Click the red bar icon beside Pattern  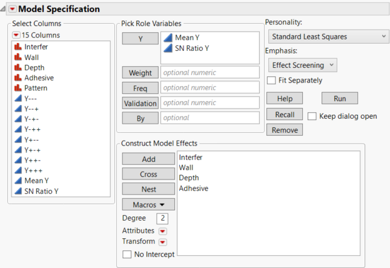coord(18,88)
